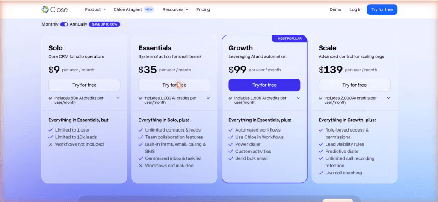Click Try for free under Scale
Screen dimensions: 438x202
[x=355, y=85]
